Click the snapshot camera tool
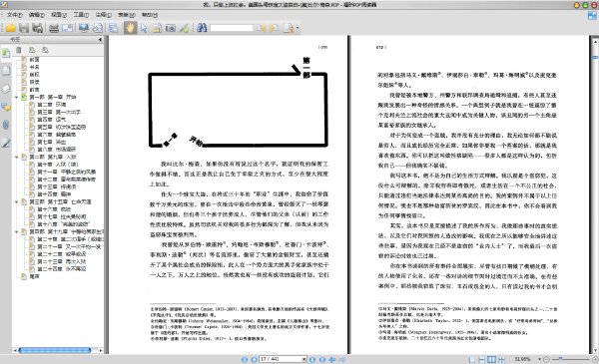 (x=171, y=28)
